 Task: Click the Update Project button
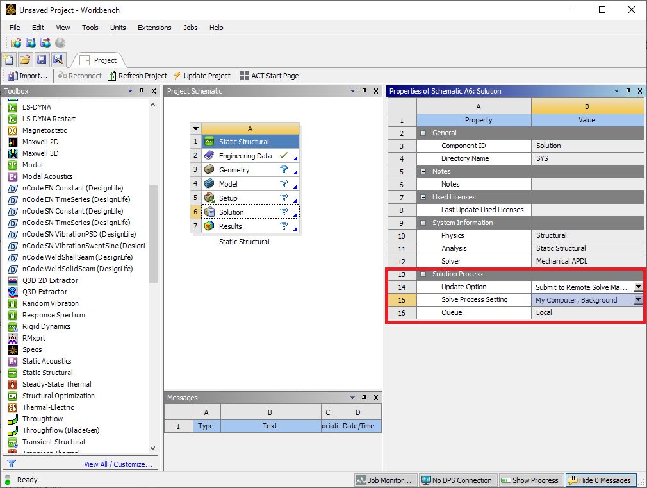pos(202,76)
